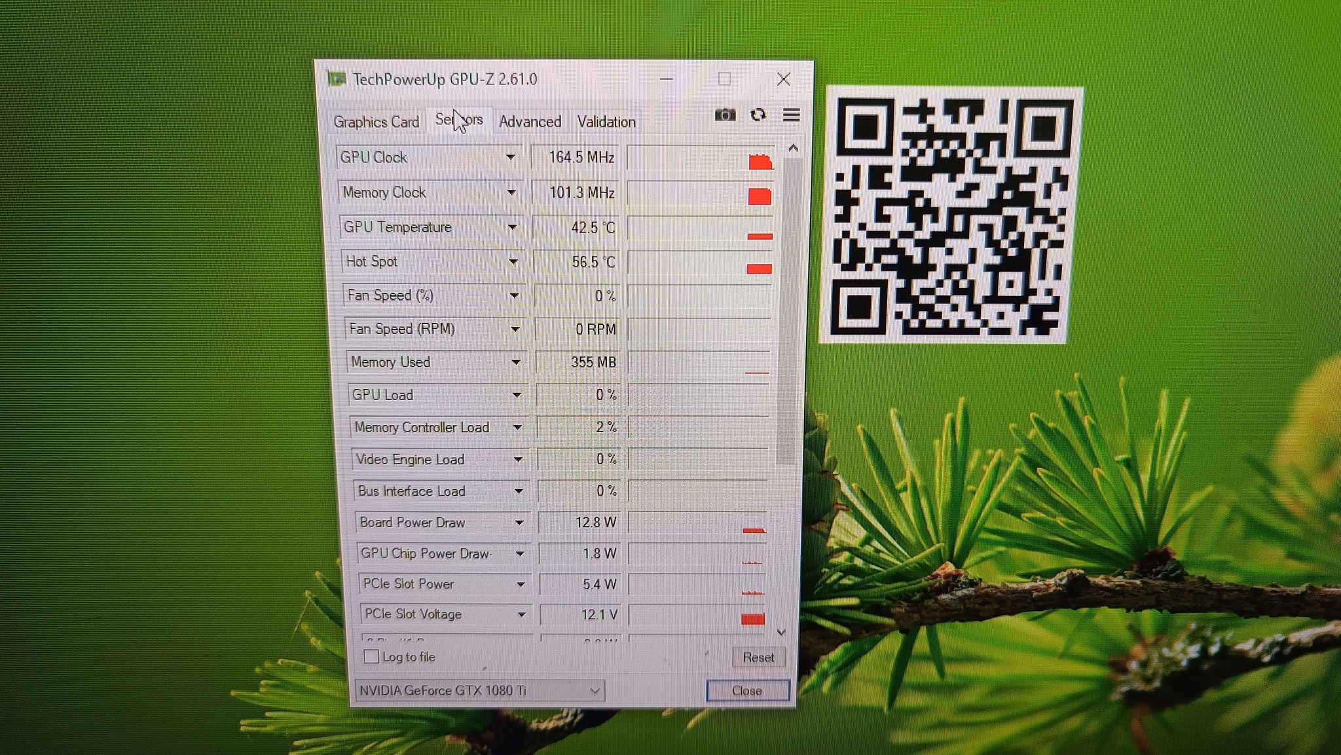Viewport: 1341px width, 755px height.
Task: Open the Advanced tab
Action: [x=530, y=122]
